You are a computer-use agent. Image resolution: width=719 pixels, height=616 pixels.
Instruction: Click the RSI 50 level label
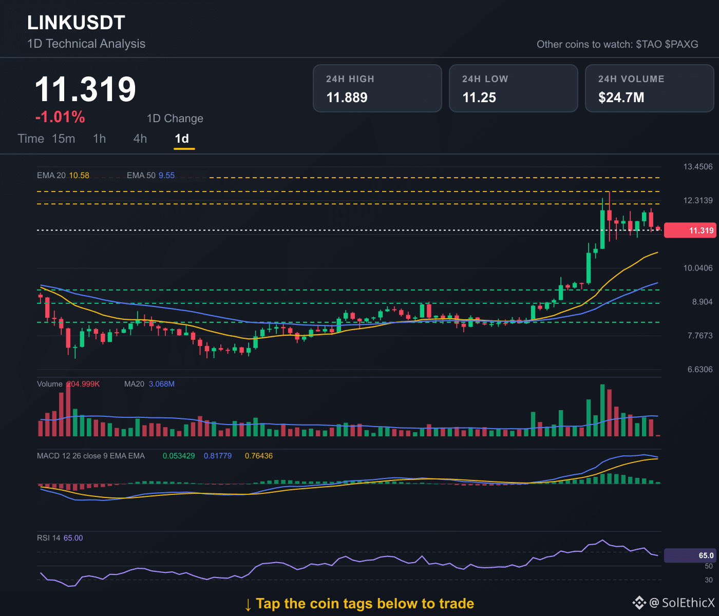point(709,566)
